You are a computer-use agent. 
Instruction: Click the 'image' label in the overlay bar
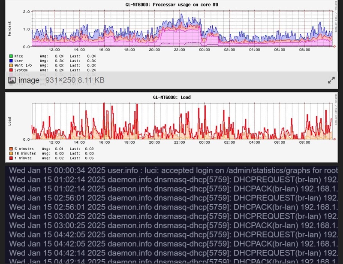pos(29,80)
